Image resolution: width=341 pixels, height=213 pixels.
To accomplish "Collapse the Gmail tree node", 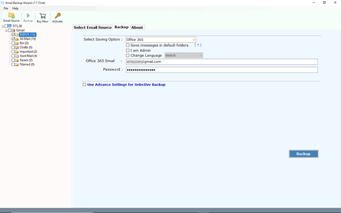I will [x=6, y=30].
